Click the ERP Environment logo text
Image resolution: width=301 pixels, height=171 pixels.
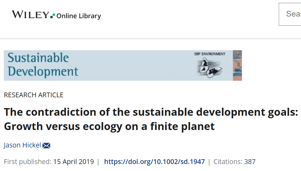pos(210,54)
